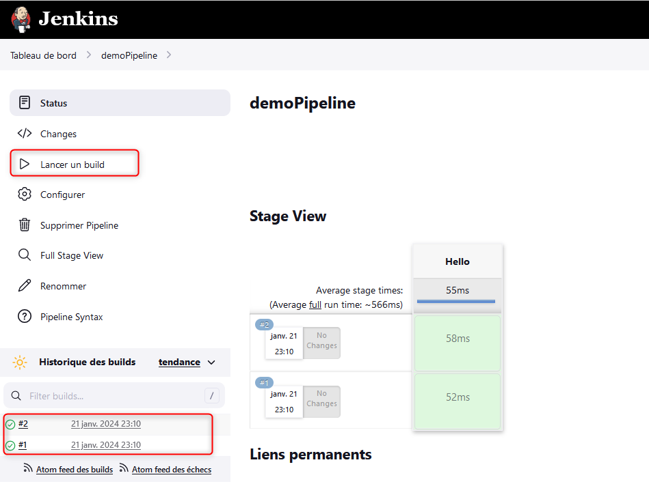Click the success check icon for build #2
This screenshot has width=649, height=499.
pyautogui.click(x=10, y=424)
